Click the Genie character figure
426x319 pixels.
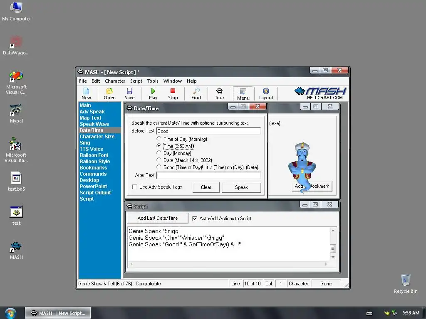tap(302, 167)
